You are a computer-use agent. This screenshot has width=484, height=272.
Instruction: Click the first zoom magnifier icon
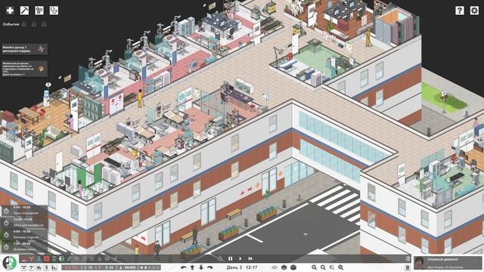[x=314, y=267]
